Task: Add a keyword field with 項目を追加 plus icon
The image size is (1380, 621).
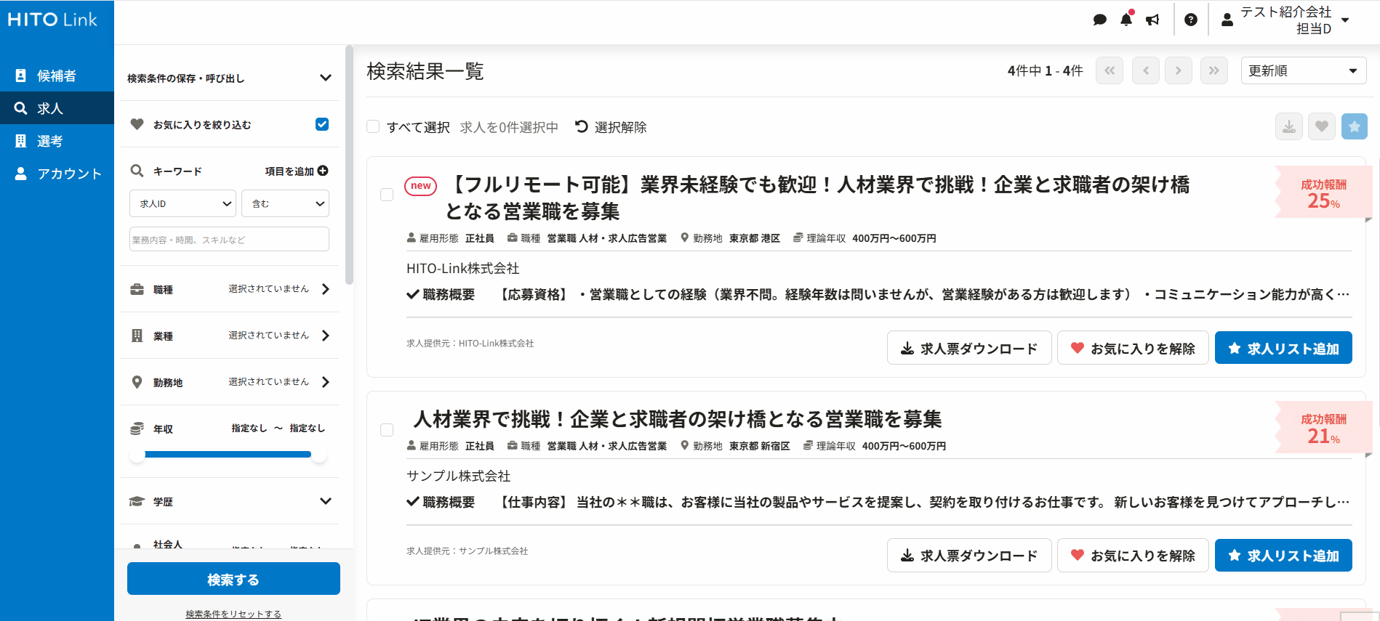Action: [323, 171]
